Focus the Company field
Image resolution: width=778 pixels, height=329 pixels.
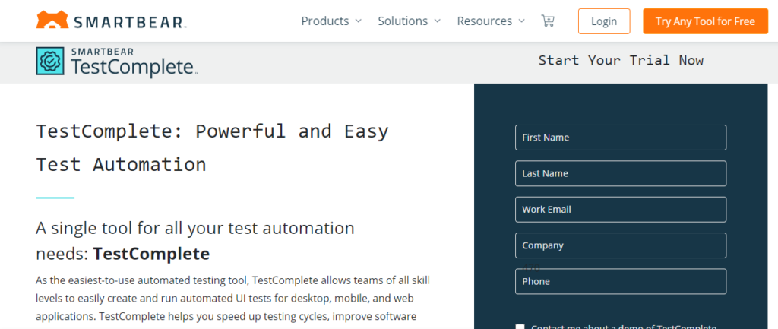tap(621, 245)
